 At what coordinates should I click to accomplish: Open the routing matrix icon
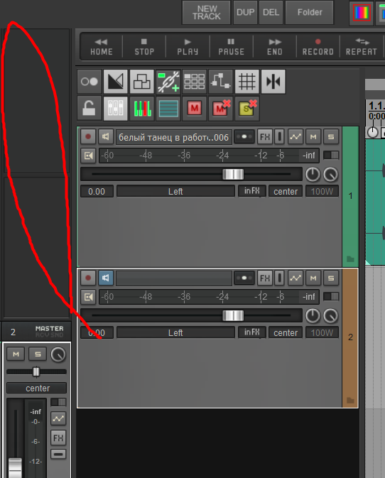(x=220, y=82)
